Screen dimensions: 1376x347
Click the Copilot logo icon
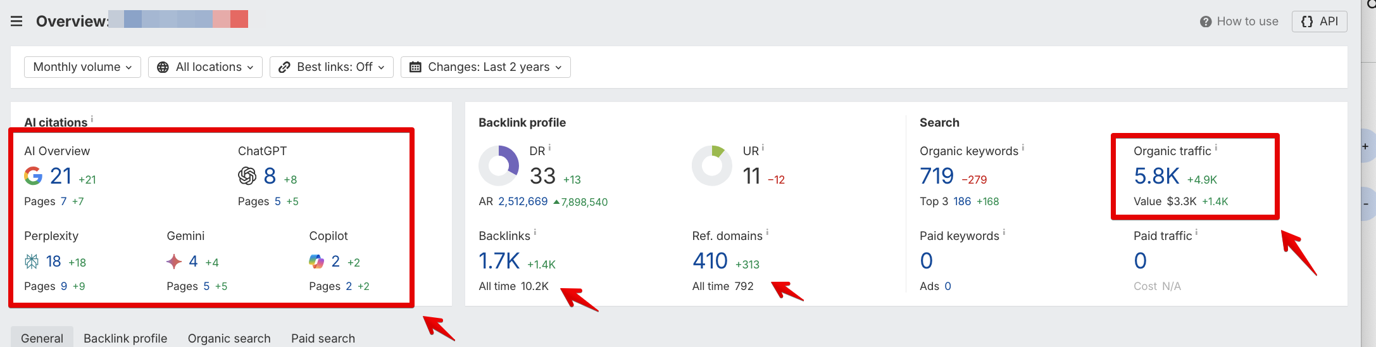pos(316,262)
